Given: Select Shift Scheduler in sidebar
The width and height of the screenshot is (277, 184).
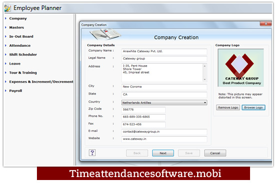Looking at the screenshot, I should pyautogui.click(x=23, y=55).
